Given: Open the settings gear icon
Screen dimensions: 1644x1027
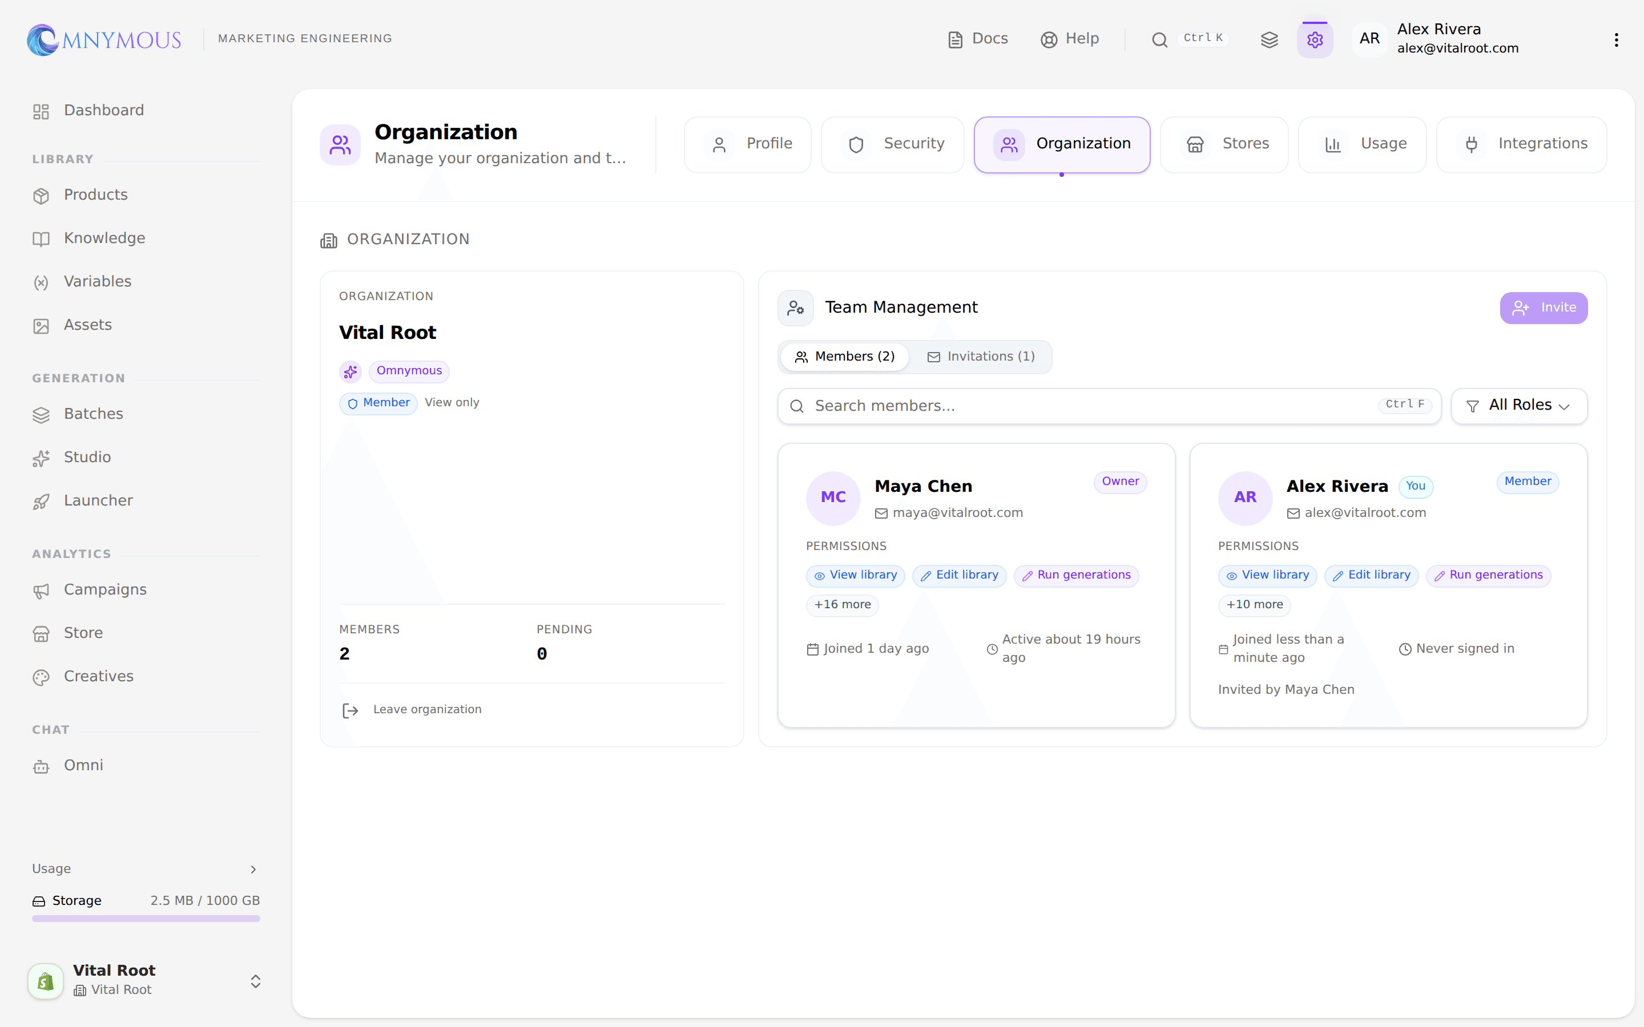Looking at the screenshot, I should point(1315,39).
